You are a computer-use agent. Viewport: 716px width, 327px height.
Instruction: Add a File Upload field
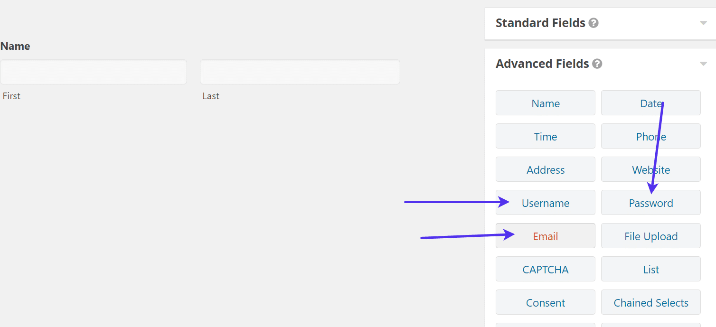(x=650, y=236)
